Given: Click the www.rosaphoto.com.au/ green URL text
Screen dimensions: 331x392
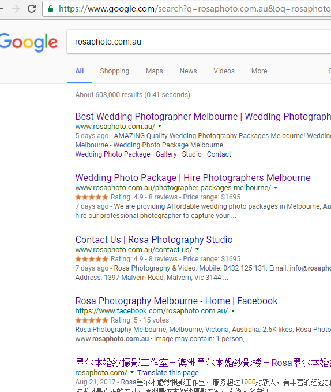Looking at the screenshot, I should (115, 127).
